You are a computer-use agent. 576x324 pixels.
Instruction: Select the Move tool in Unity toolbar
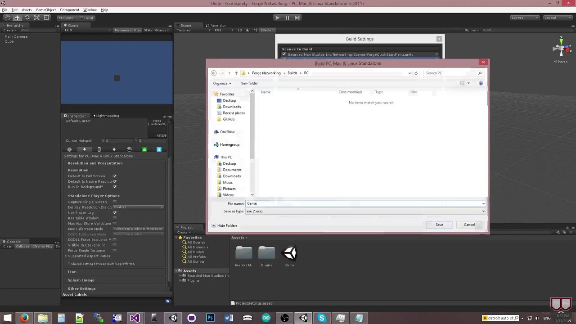(17, 18)
